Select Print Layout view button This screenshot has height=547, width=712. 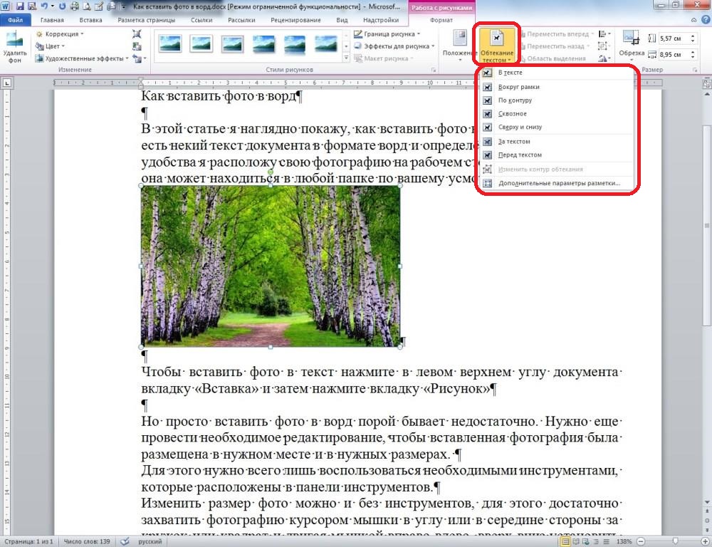565,541
